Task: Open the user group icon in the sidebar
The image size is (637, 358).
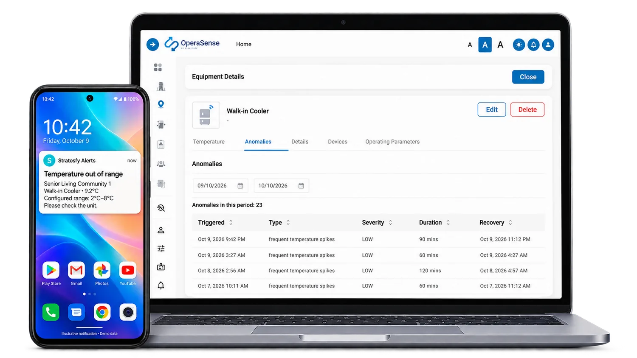Action: (161, 164)
